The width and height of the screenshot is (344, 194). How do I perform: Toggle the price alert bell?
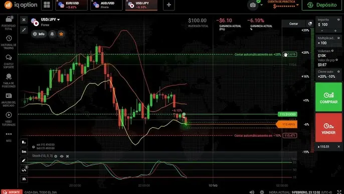click(52, 34)
